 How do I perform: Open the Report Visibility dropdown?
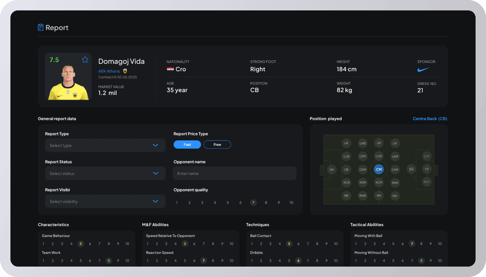coord(105,202)
